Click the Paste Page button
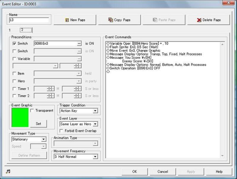237x179 pixels. pyautogui.click(x=164, y=20)
